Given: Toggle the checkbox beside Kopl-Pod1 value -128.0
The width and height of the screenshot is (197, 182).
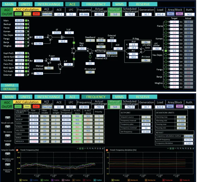Looking at the screenshot, I should pyautogui.click(x=26, y=53).
